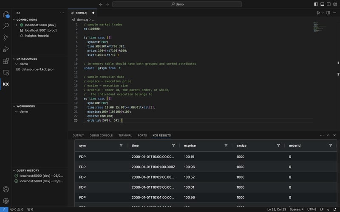Click the Spaces: 4 indentation setting
This screenshot has height=212, width=340.
coord(296,209)
